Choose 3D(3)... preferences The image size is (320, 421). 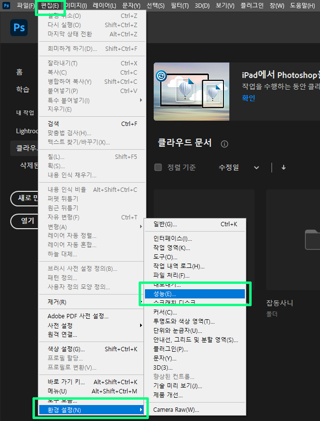coord(195,367)
